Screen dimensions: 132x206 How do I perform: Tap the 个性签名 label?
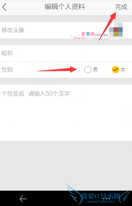[x=13, y=94]
